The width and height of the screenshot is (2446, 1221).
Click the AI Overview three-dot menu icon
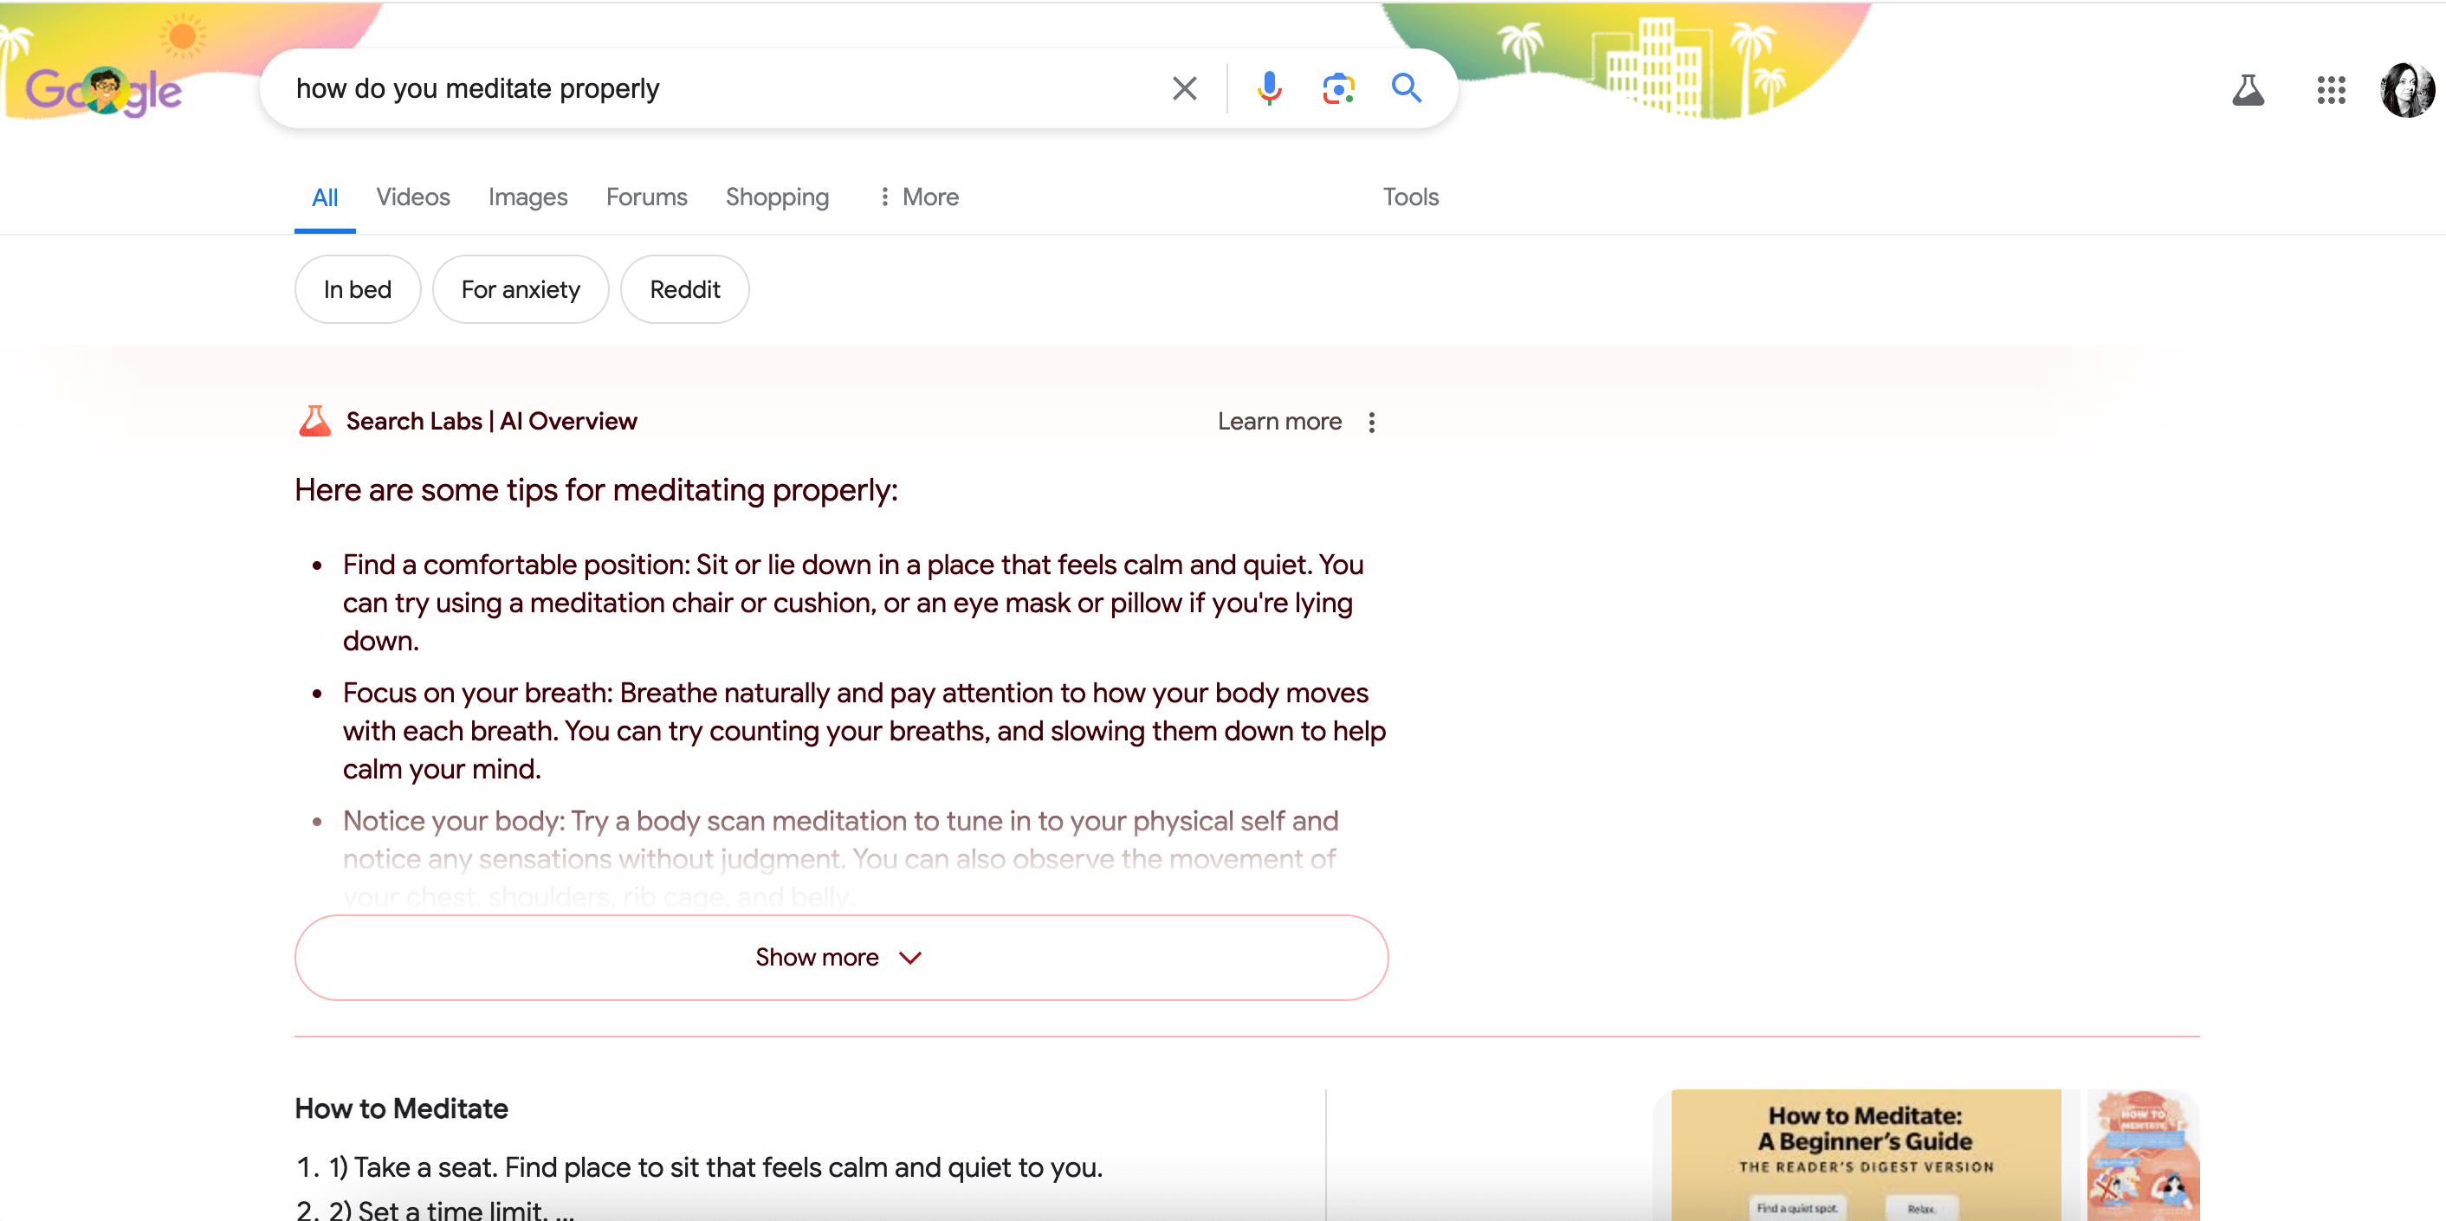(x=1371, y=421)
